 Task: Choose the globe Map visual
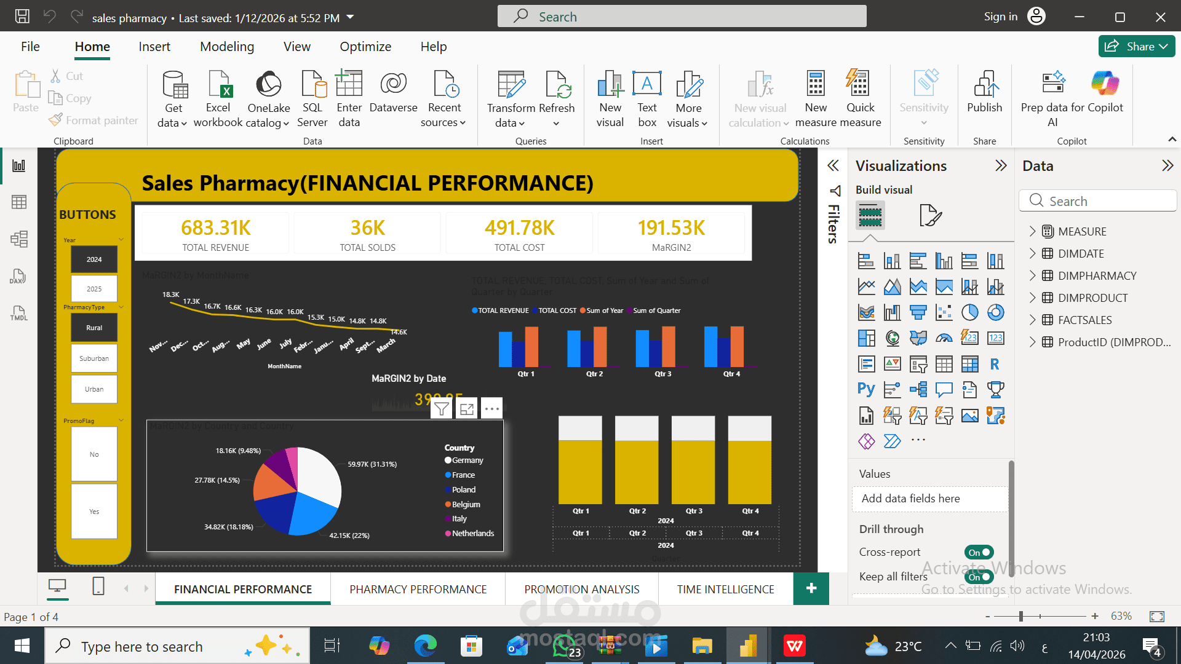(892, 338)
